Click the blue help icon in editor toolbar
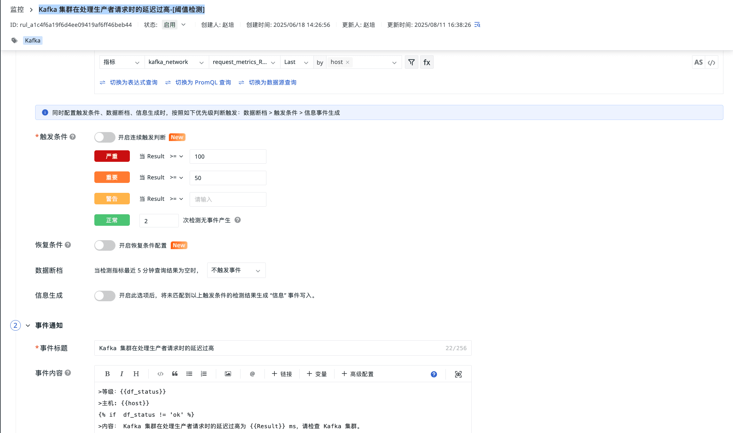733x433 pixels. [434, 374]
